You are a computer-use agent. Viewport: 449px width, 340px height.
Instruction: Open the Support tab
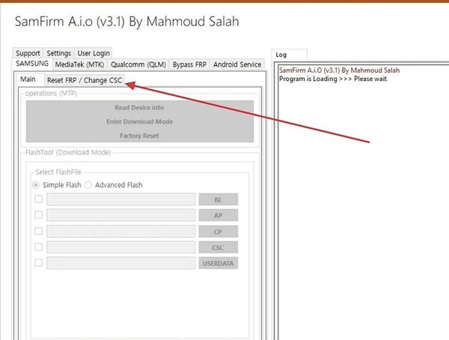[28, 53]
